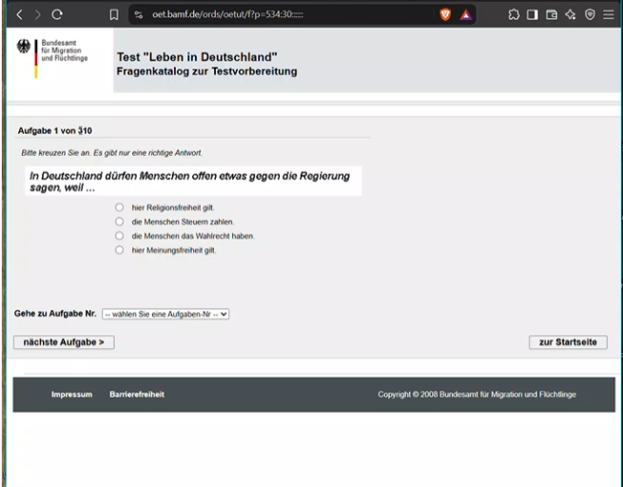
Task: Click the 'Aufgabe 1 von 310' heading
Action: pos(55,130)
